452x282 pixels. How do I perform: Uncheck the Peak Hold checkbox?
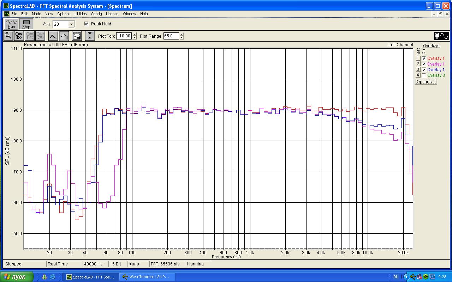(87, 24)
